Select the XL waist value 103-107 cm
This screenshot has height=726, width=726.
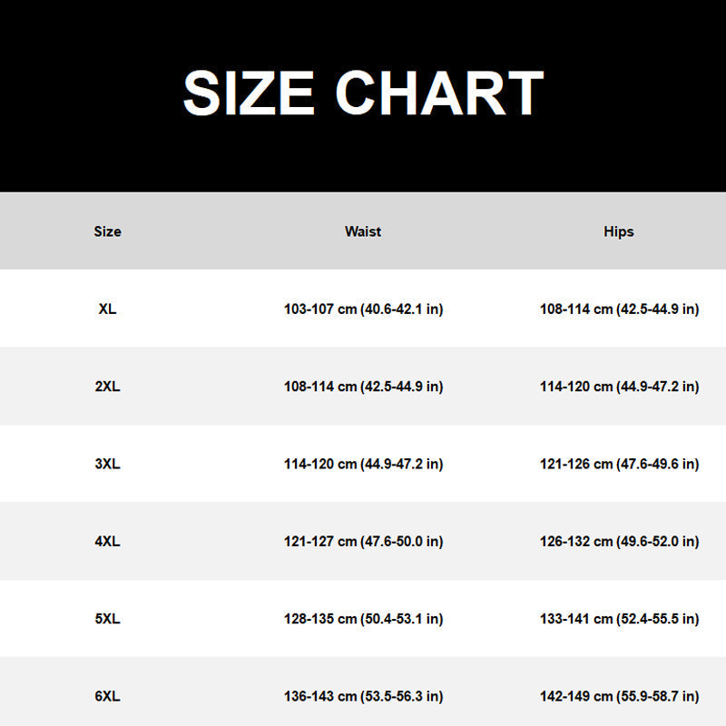(364, 309)
